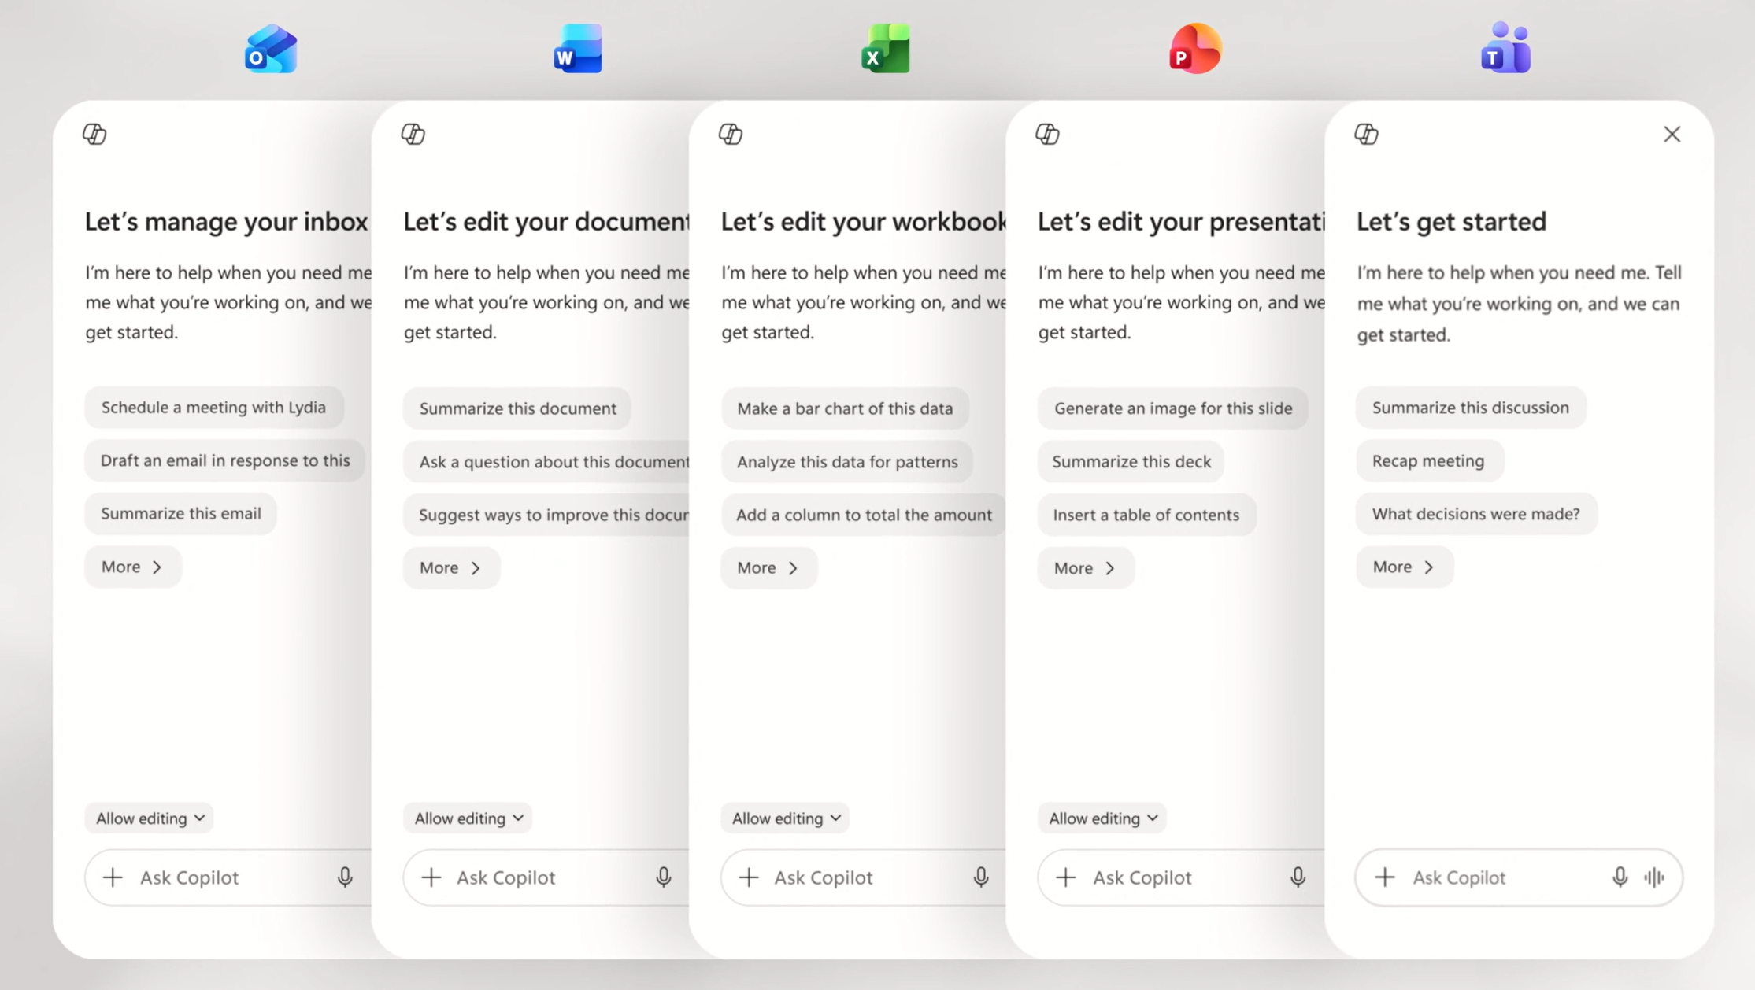The image size is (1755, 990).
Task: Expand More suggestions in the Teams panel
Action: (1404, 567)
